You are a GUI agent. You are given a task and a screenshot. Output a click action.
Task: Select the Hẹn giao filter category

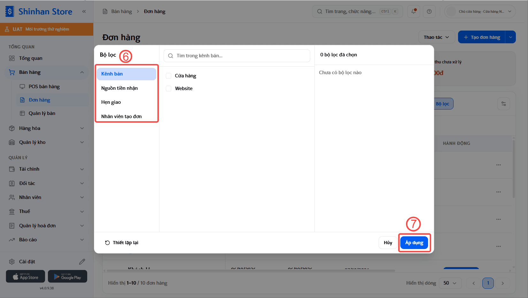126,102
